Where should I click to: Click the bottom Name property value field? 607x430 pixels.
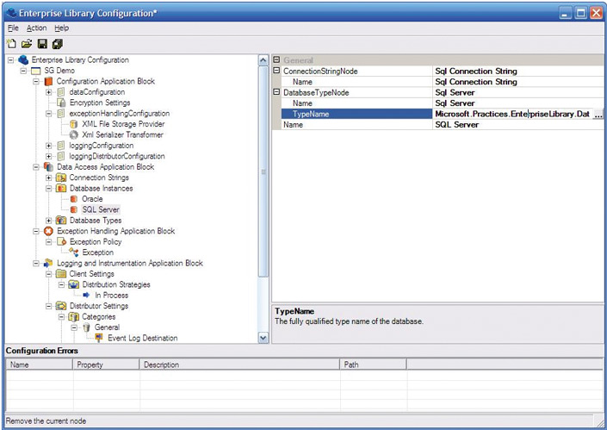[x=517, y=125]
